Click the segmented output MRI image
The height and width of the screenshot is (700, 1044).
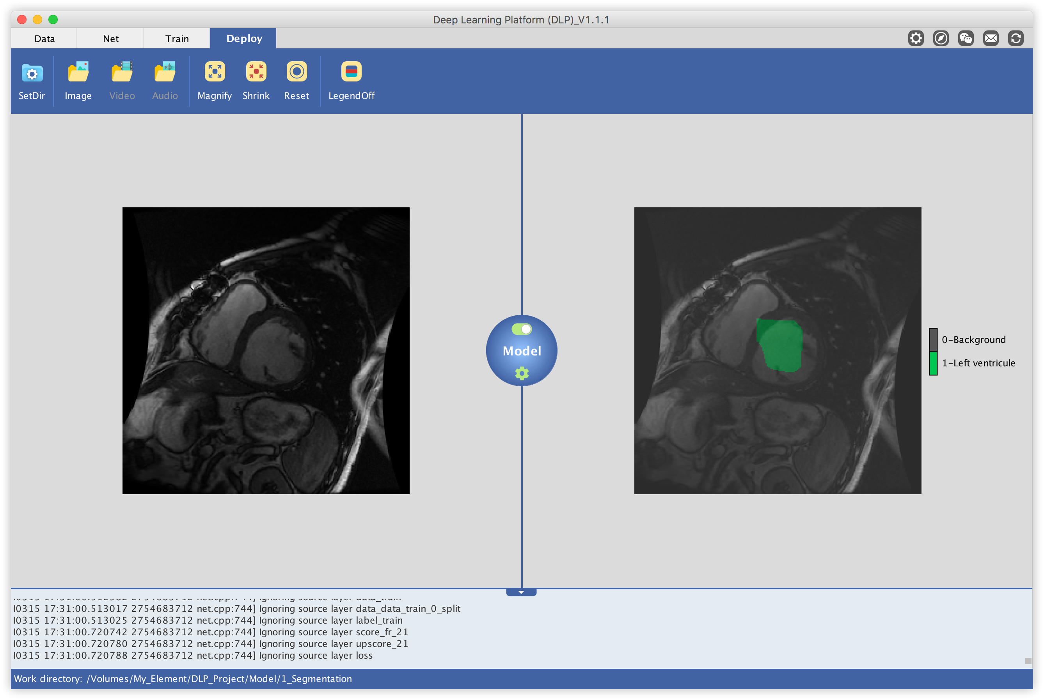coord(777,350)
